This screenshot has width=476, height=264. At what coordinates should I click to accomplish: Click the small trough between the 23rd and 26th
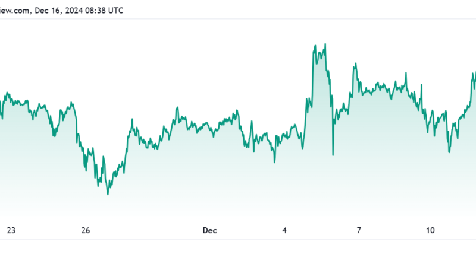pos(54,135)
